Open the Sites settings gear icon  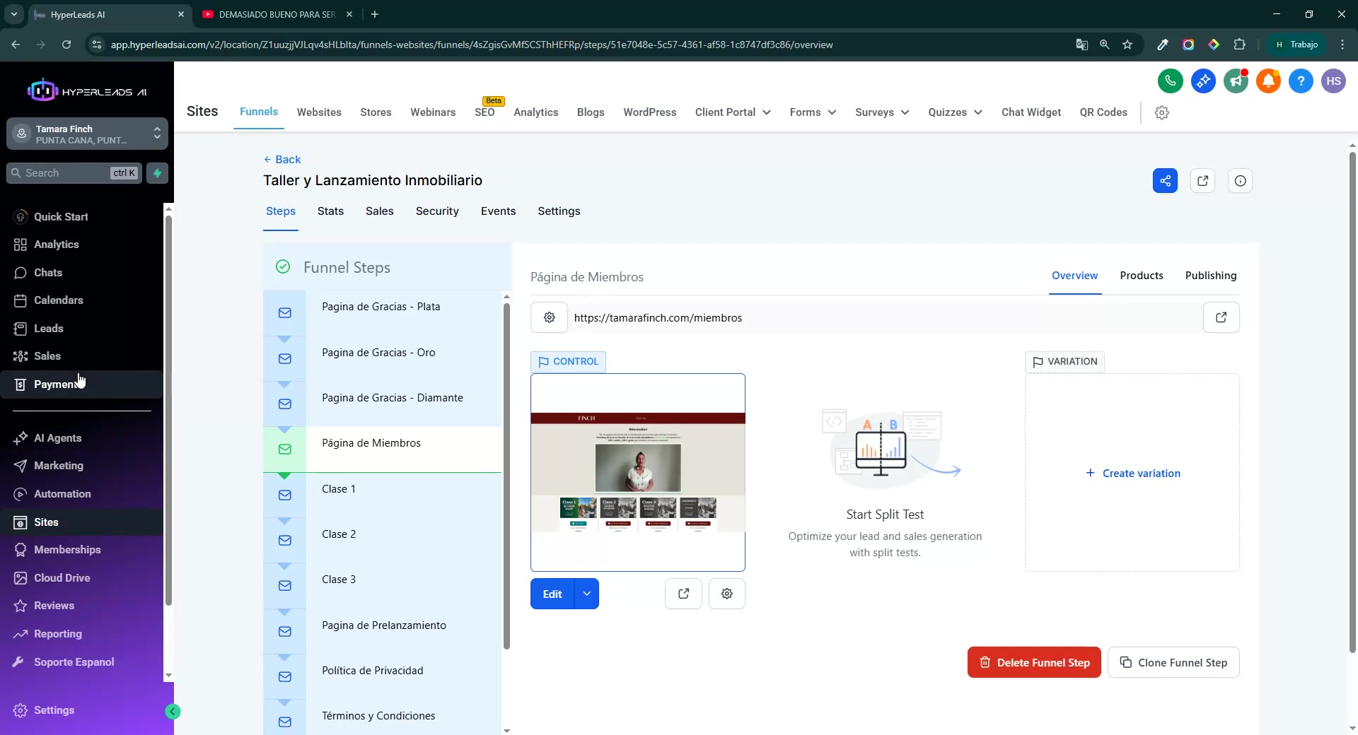coord(1161,112)
